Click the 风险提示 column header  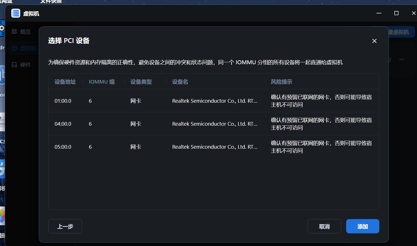pyautogui.click(x=281, y=82)
